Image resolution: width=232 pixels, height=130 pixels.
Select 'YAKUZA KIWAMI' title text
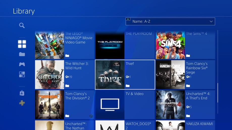[x=199, y=124]
